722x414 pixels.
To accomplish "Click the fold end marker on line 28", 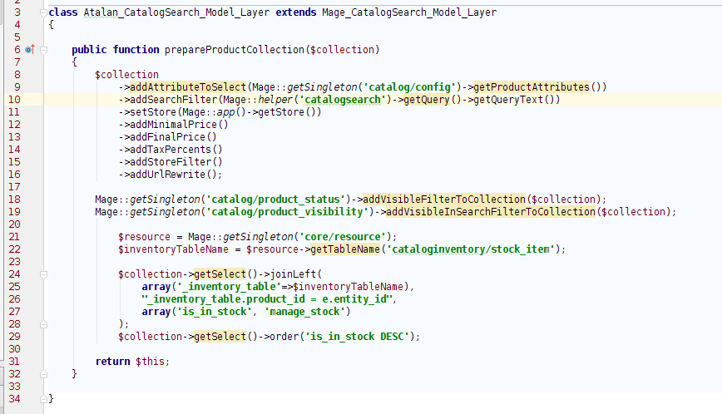I will pos(43,324).
